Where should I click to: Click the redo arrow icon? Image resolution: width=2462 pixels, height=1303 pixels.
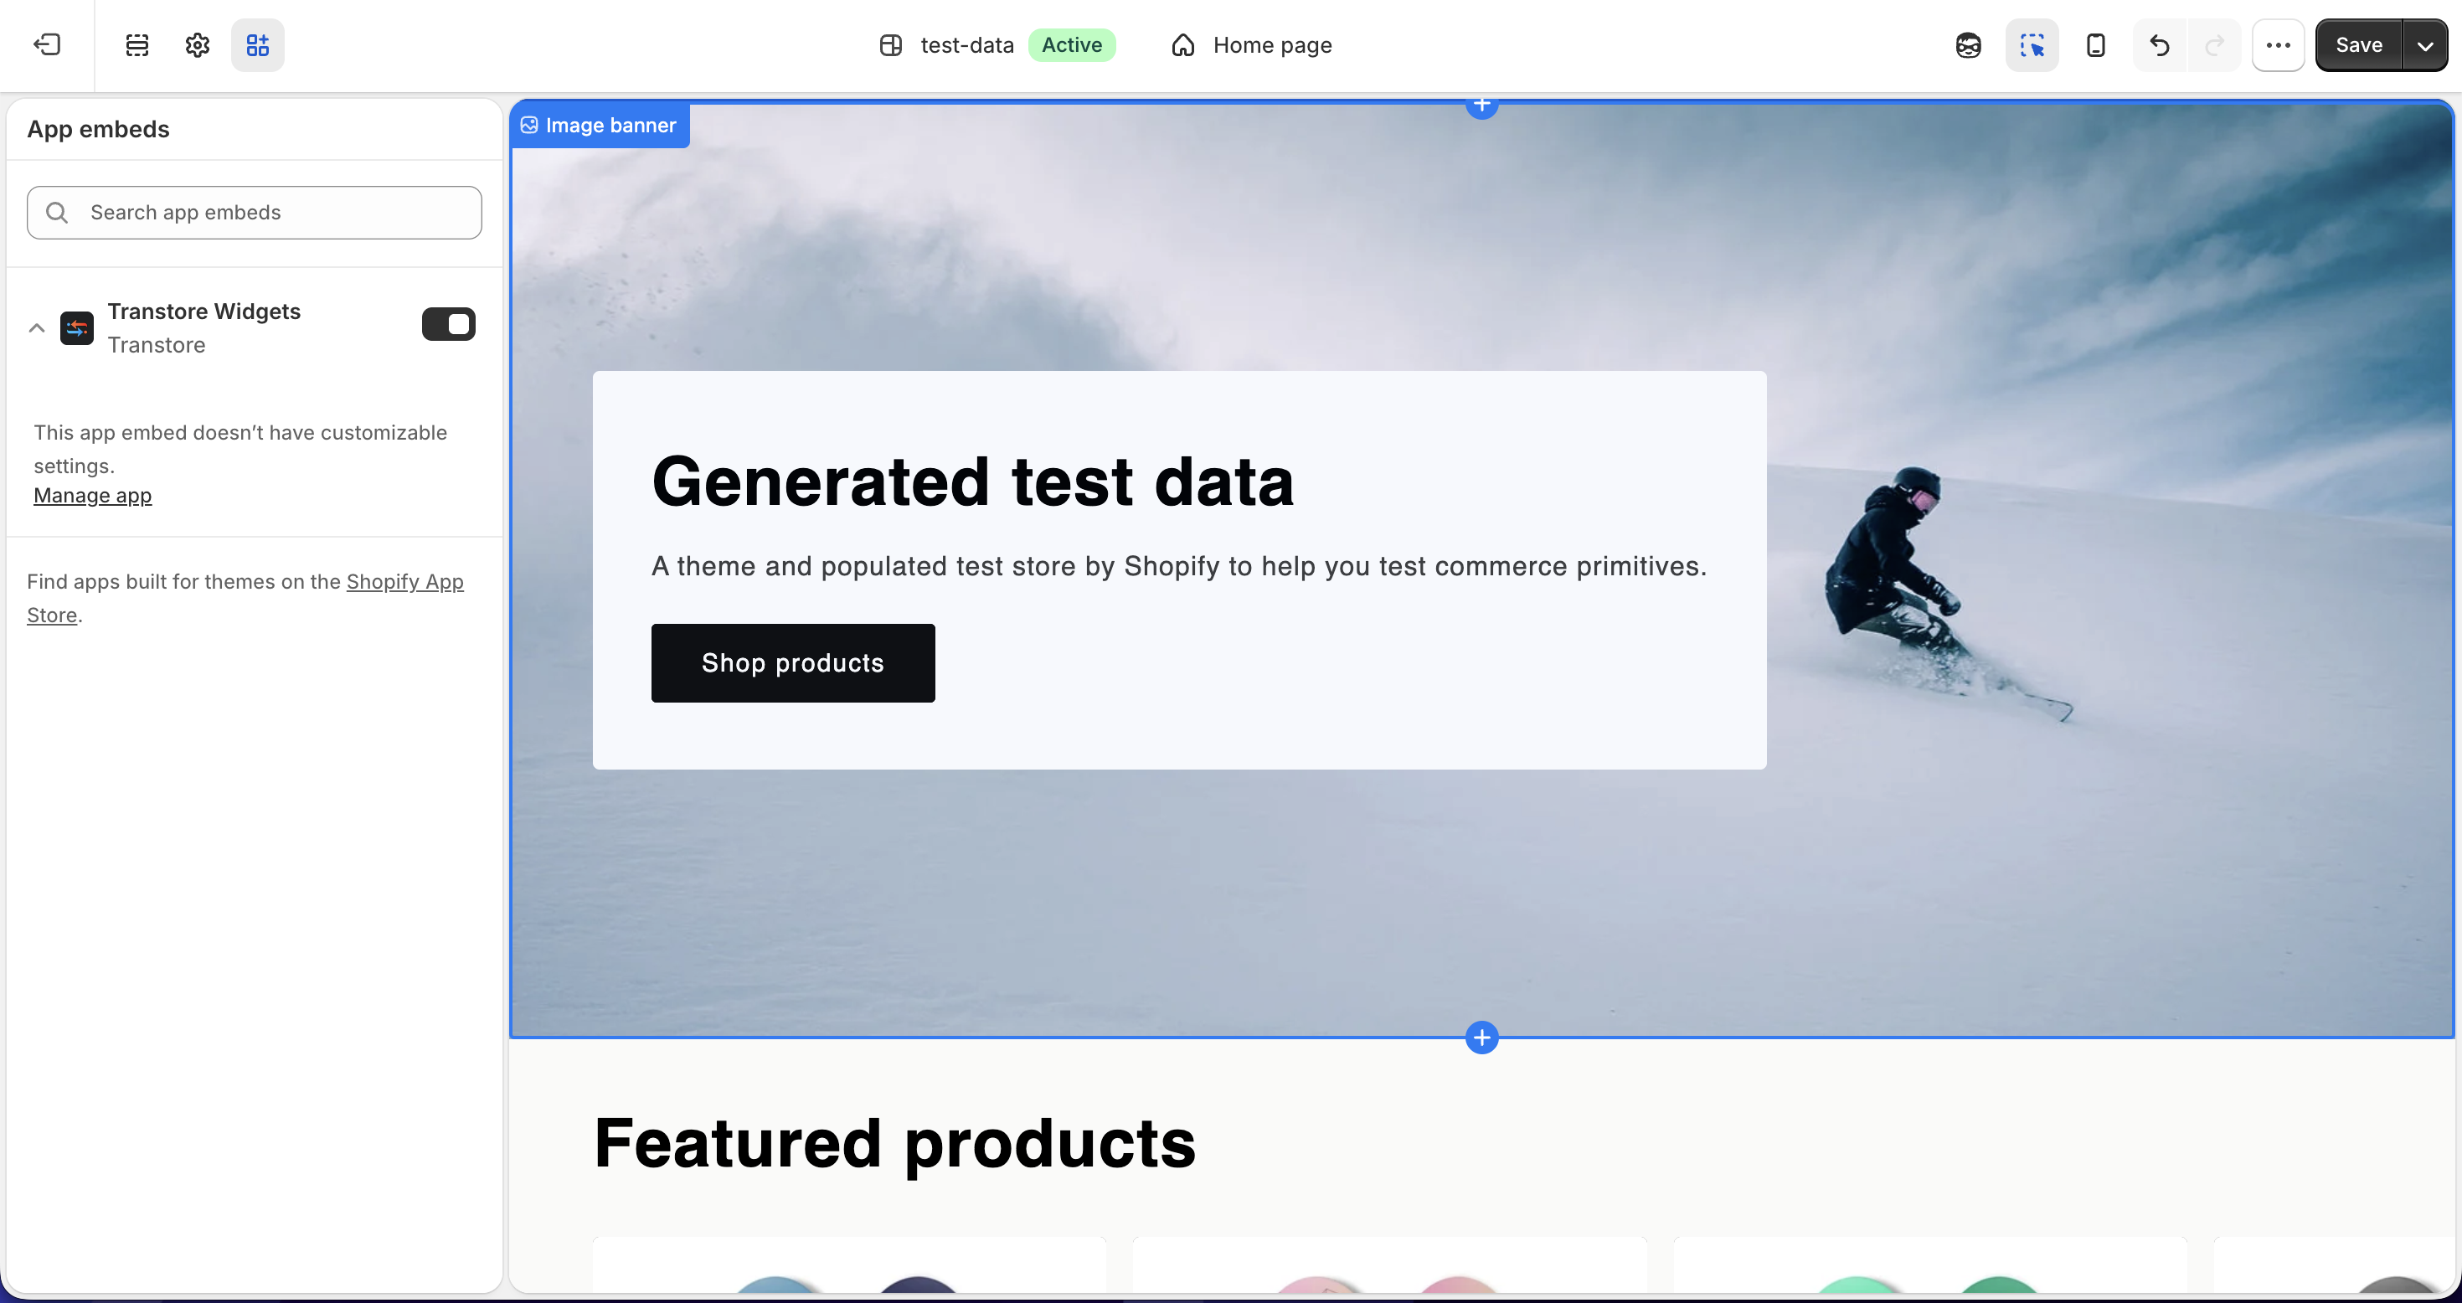tap(2214, 45)
